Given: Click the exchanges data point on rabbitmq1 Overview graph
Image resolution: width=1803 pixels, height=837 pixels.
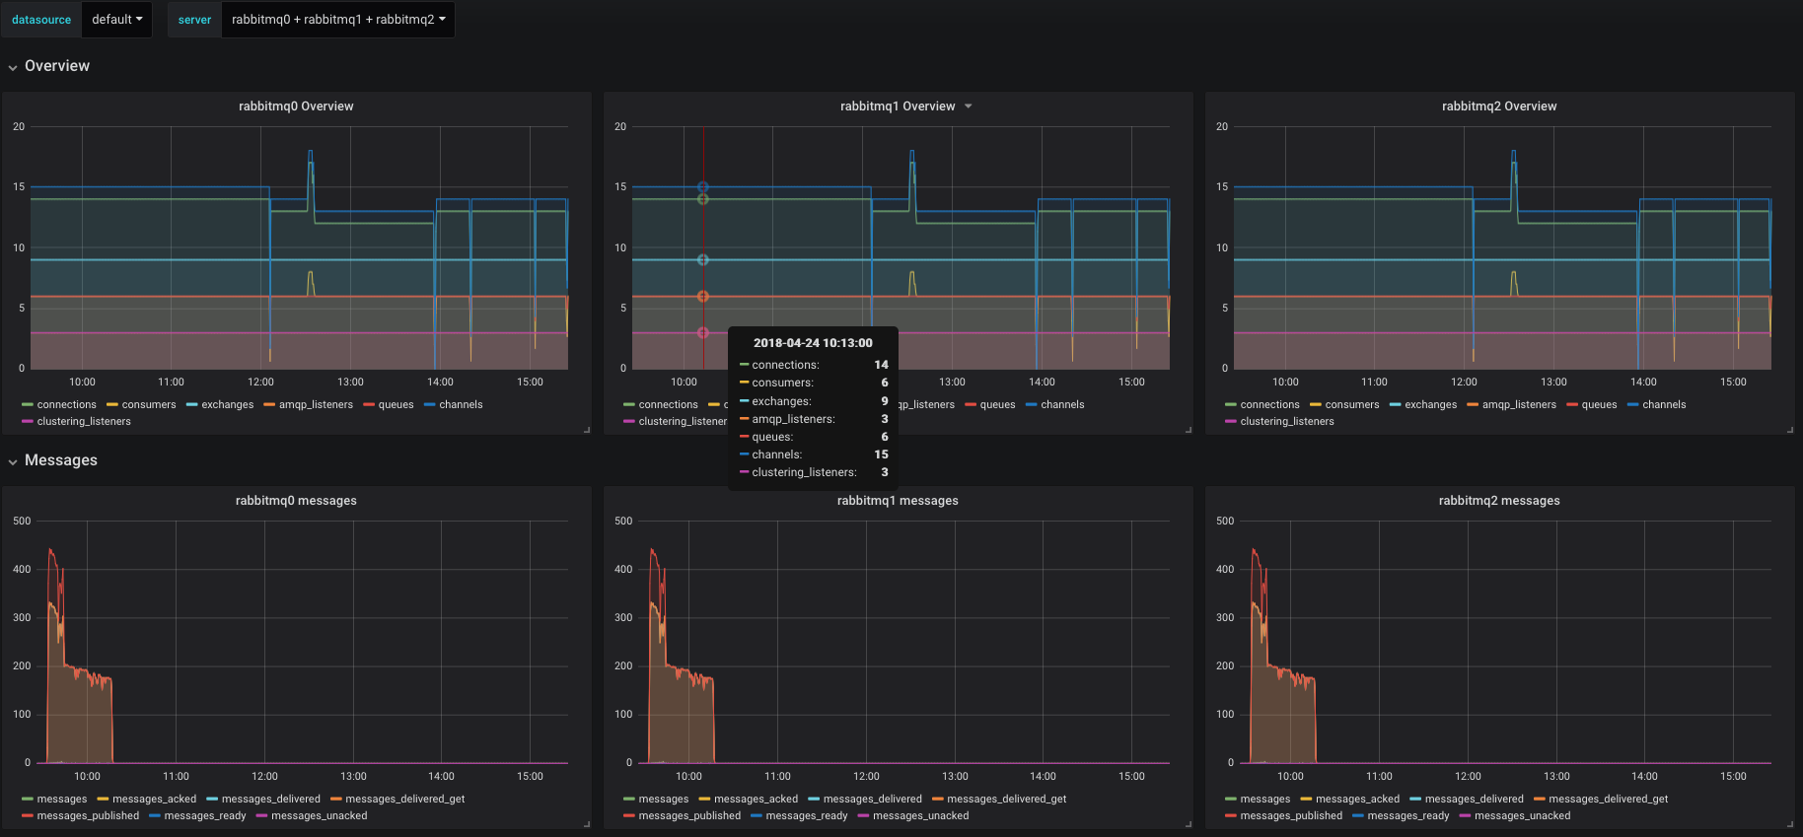Looking at the screenshot, I should click(703, 260).
